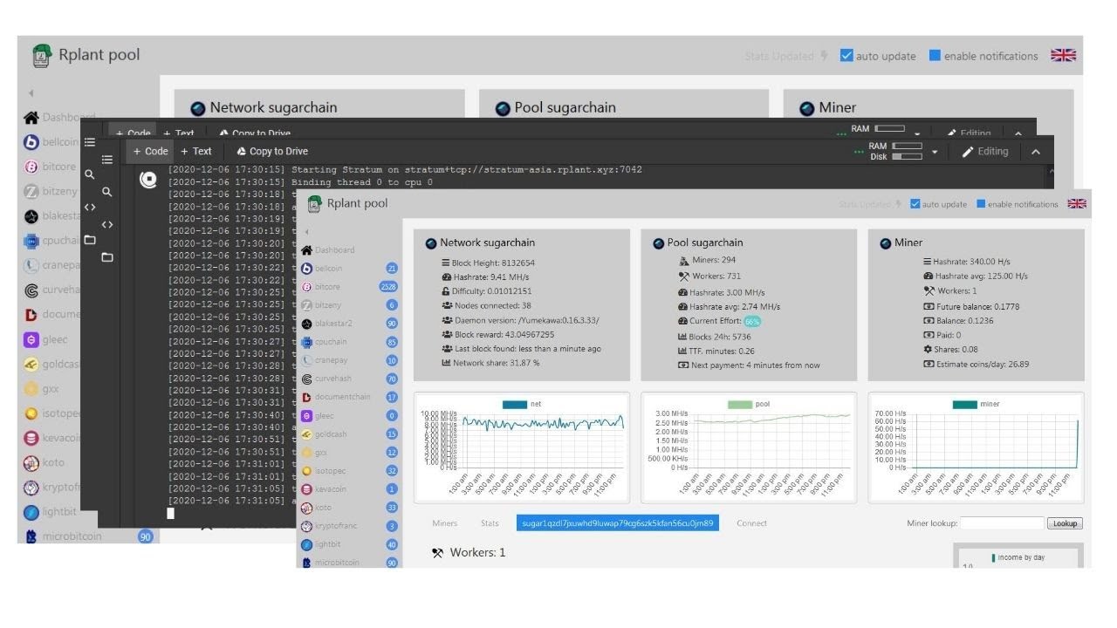Switch to Miners tab
This screenshot has width=1117, height=628.
[x=444, y=523]
